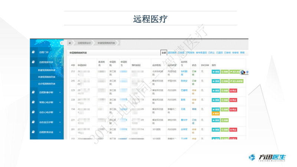Expand the 动态心电诊断 submenu arrow
Image resolution: width=297 pixels, height=167 pixels.
pos(60,112)
